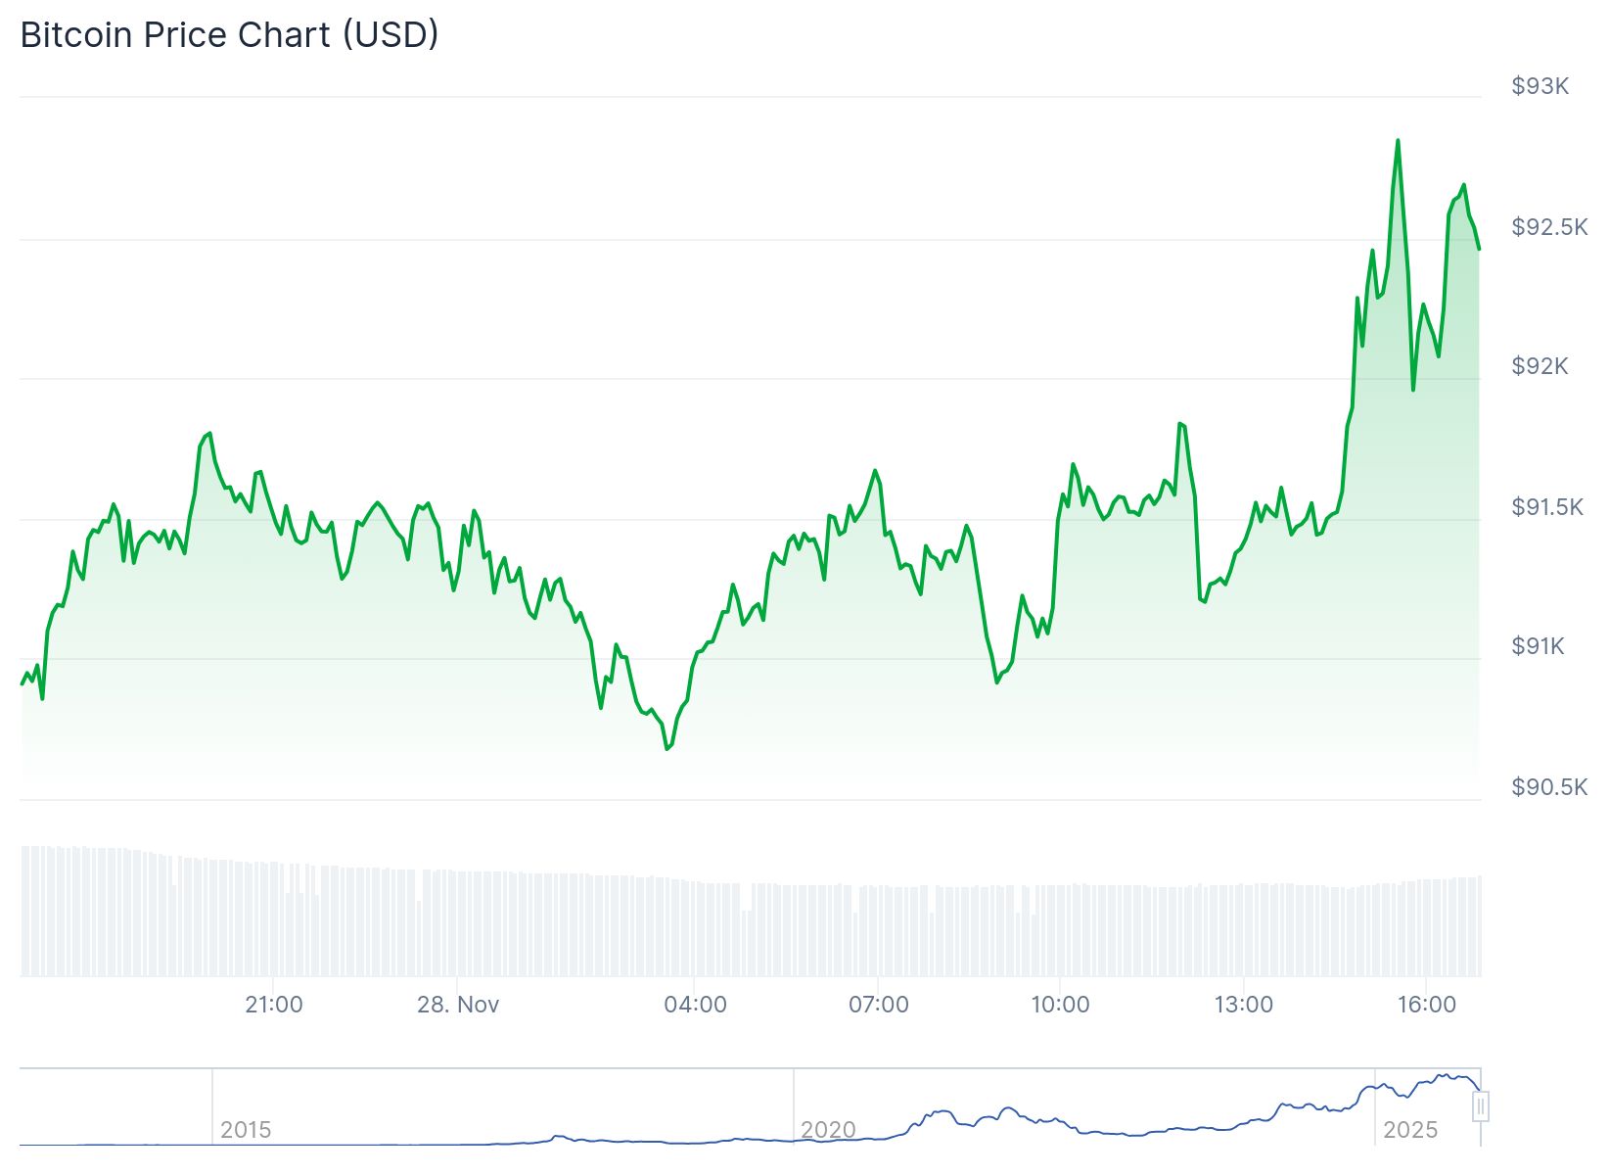Click the 16:00 time axis label
1609x1175 pixels.
click(1426, 1005)
